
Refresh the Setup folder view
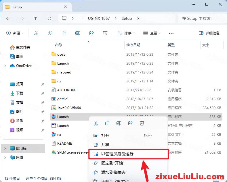pyautogui.click(x=49, y=18)
